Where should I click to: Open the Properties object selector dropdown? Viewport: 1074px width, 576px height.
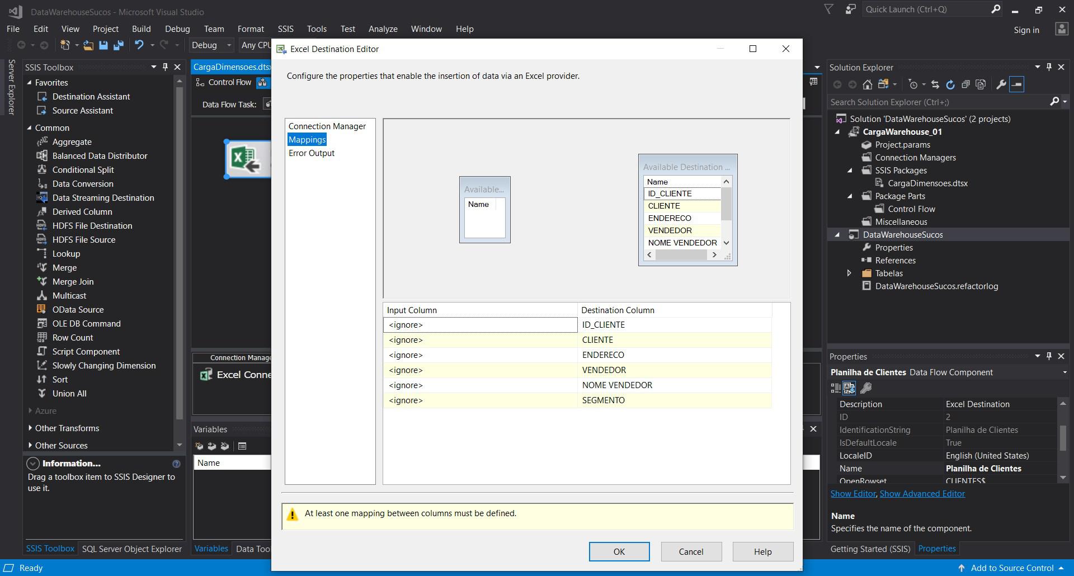coord(1064,372)
